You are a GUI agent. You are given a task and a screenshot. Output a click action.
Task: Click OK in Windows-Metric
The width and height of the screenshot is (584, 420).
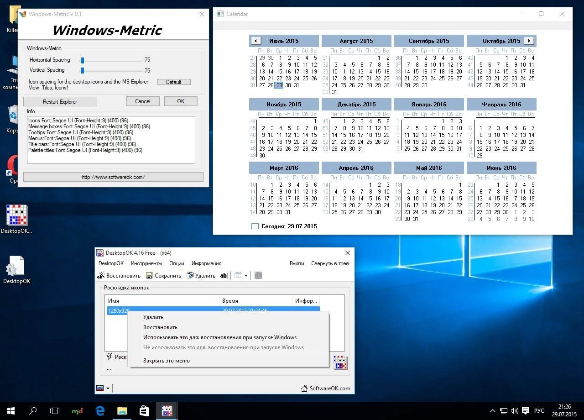pos(181,101)
